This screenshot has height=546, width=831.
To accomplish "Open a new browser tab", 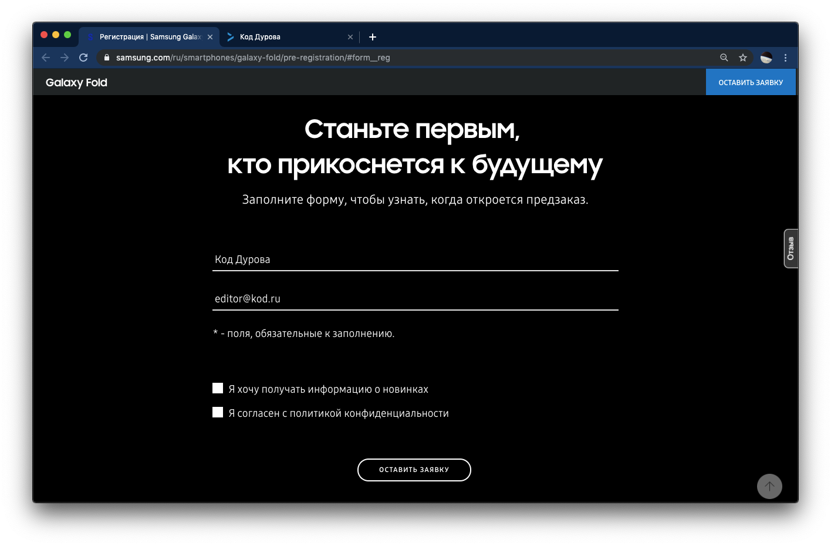I will point(373,37).
